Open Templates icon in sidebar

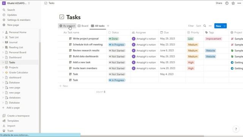click(x=4, y=121)
